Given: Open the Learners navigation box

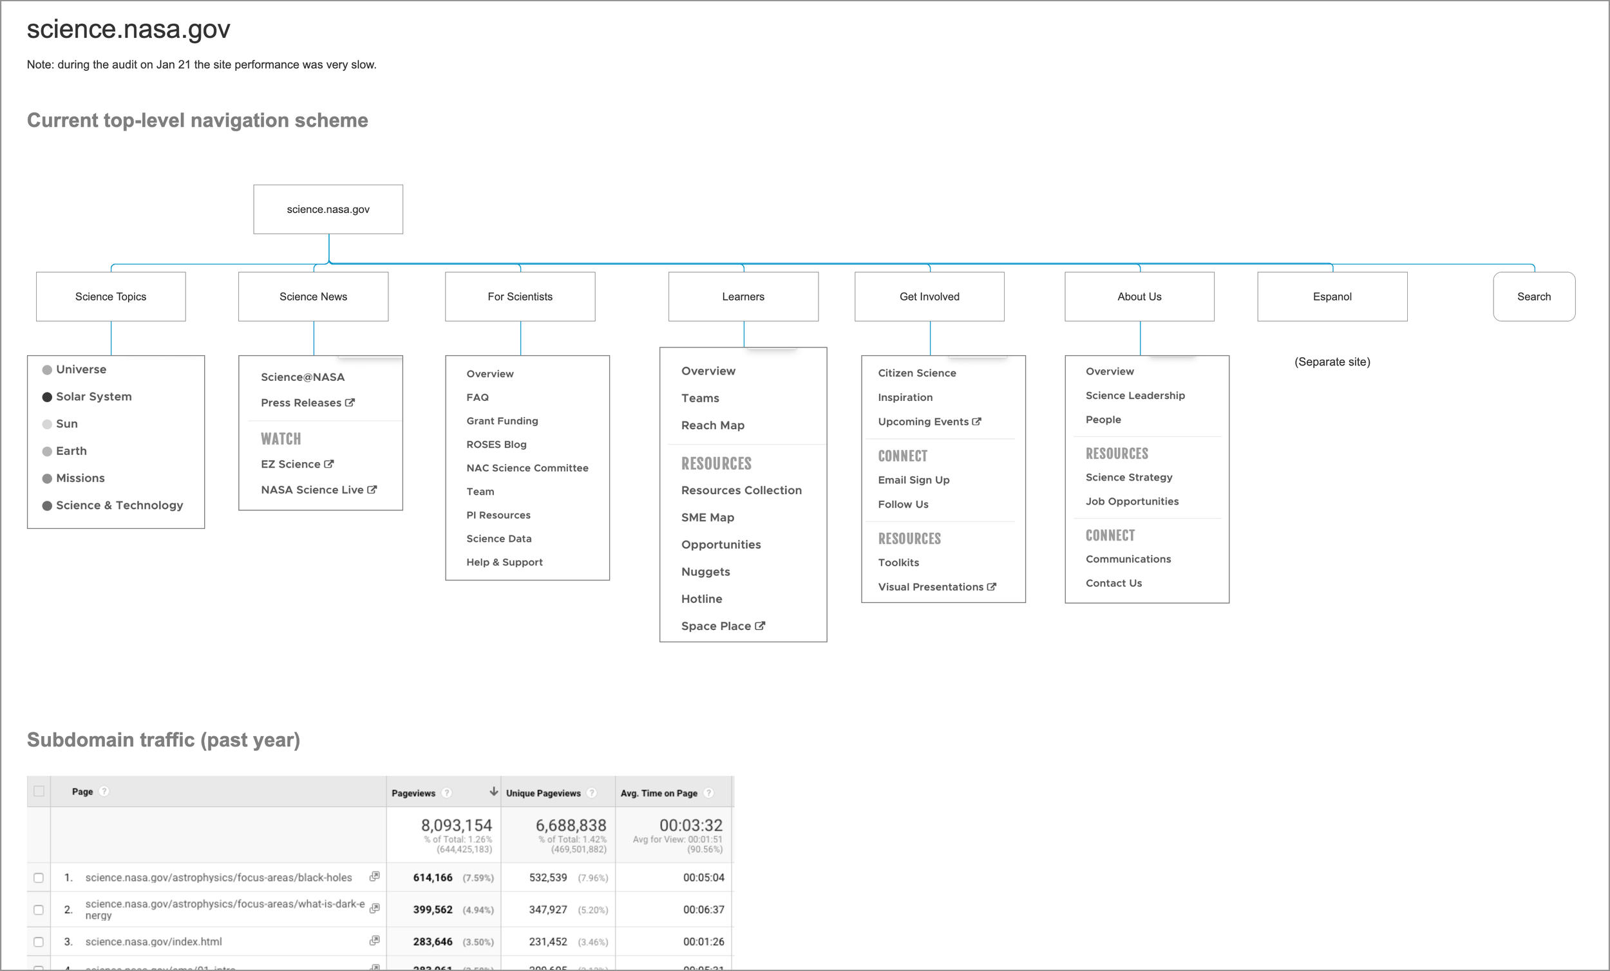Looking at the screenshot, I should (x=743, y=297).
